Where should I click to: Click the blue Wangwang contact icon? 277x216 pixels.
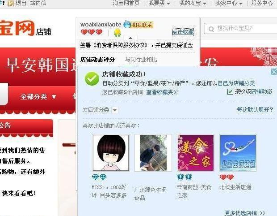127,25
